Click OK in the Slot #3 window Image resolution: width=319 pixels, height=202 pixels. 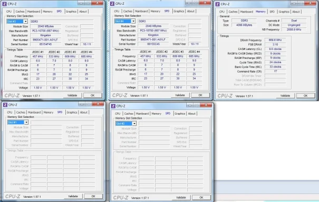click(x=93, y=95)
